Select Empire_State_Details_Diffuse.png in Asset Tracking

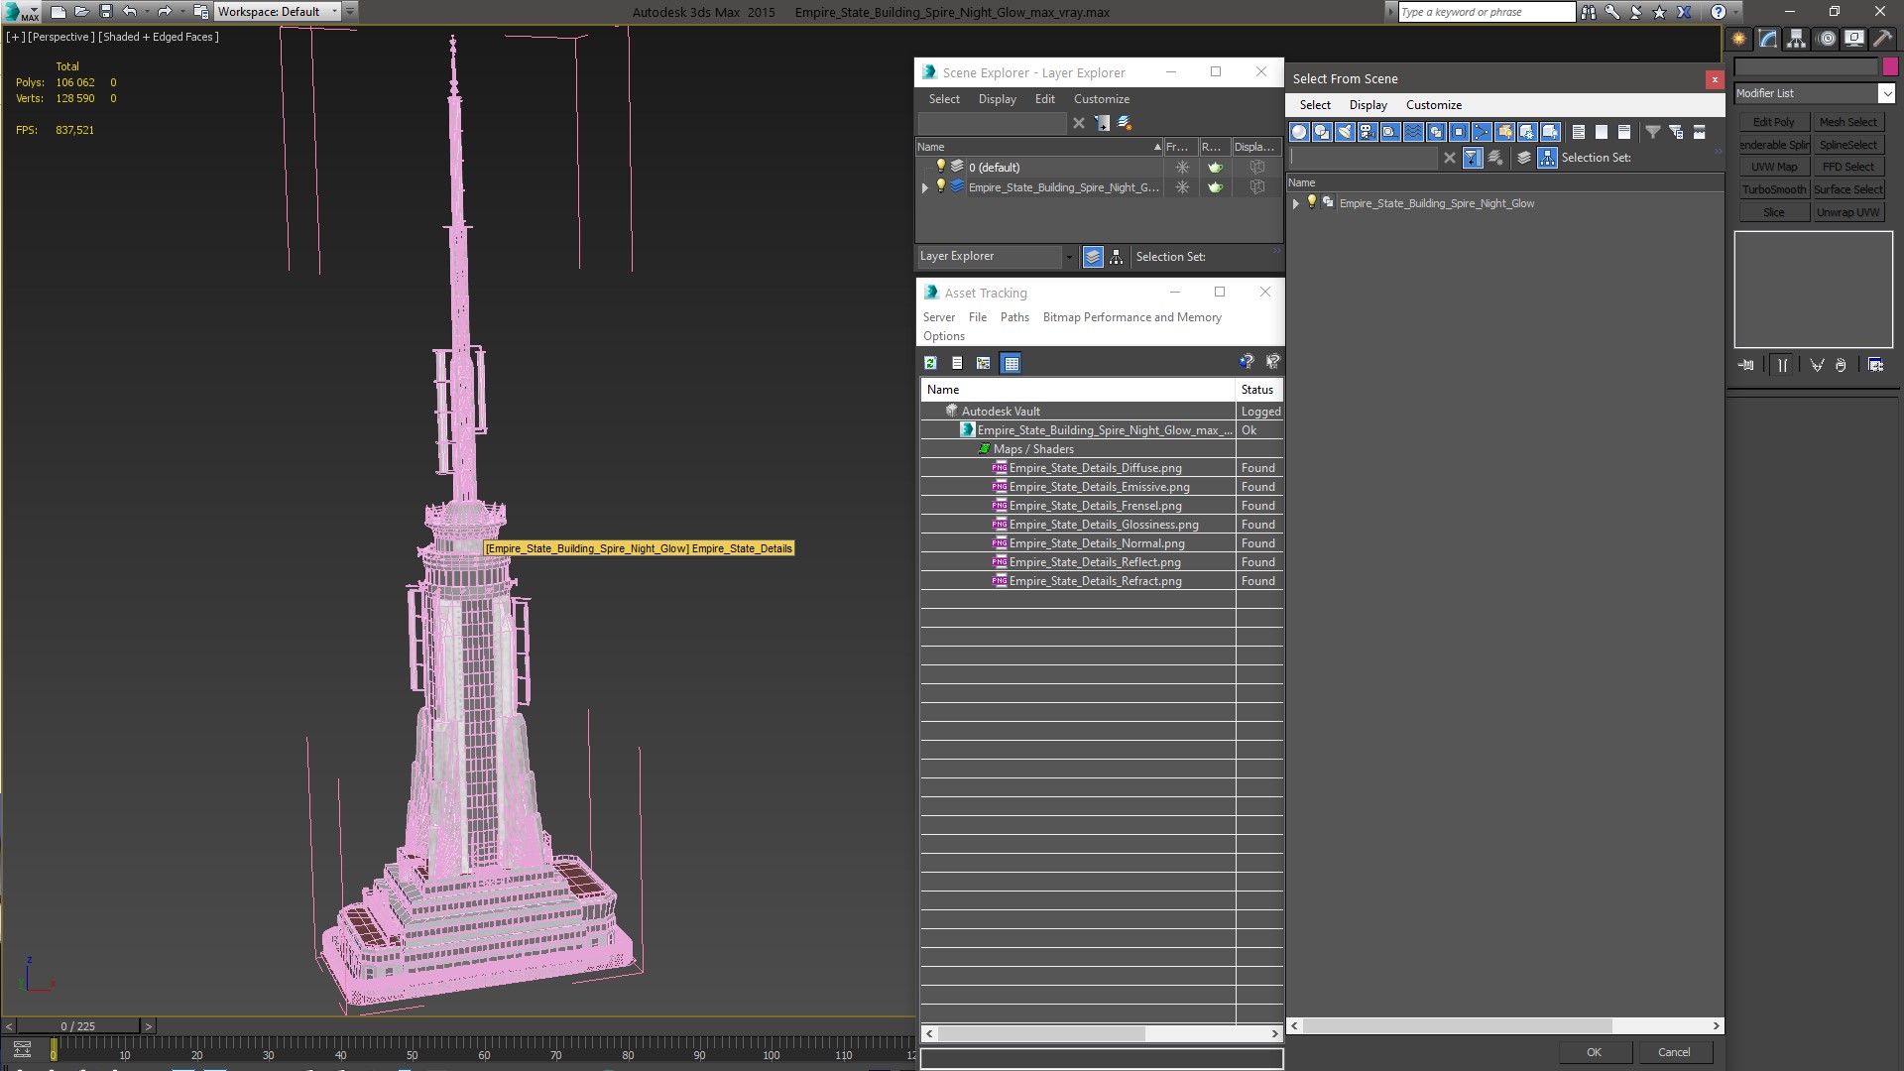pyautogui.click(x=1095, y=468)
